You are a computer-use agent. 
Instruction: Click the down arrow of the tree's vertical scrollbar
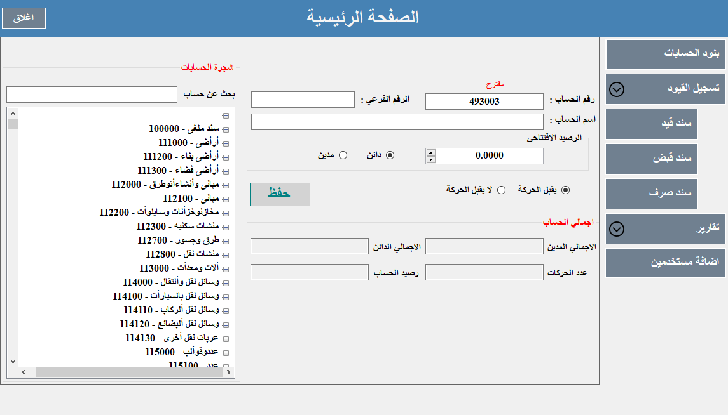point(13,361)
